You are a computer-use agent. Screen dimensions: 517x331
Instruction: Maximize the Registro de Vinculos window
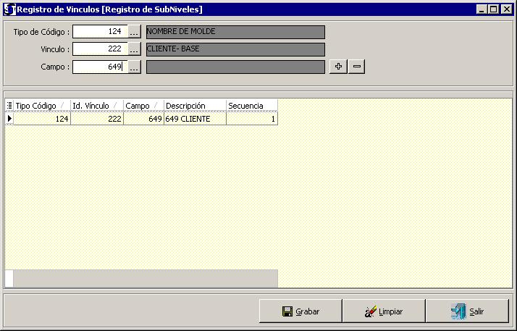pyautogui.click(x=494, y=9)
